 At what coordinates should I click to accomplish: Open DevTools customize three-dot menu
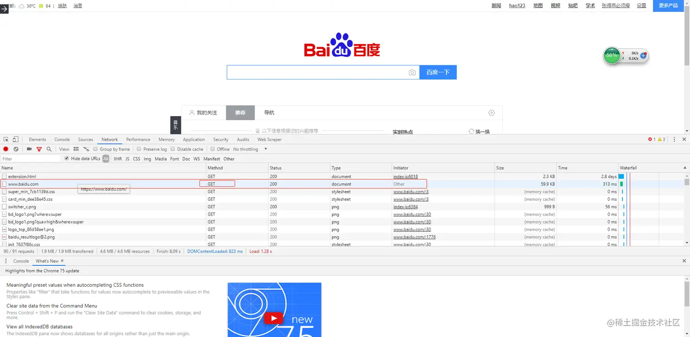click(674, 139)
